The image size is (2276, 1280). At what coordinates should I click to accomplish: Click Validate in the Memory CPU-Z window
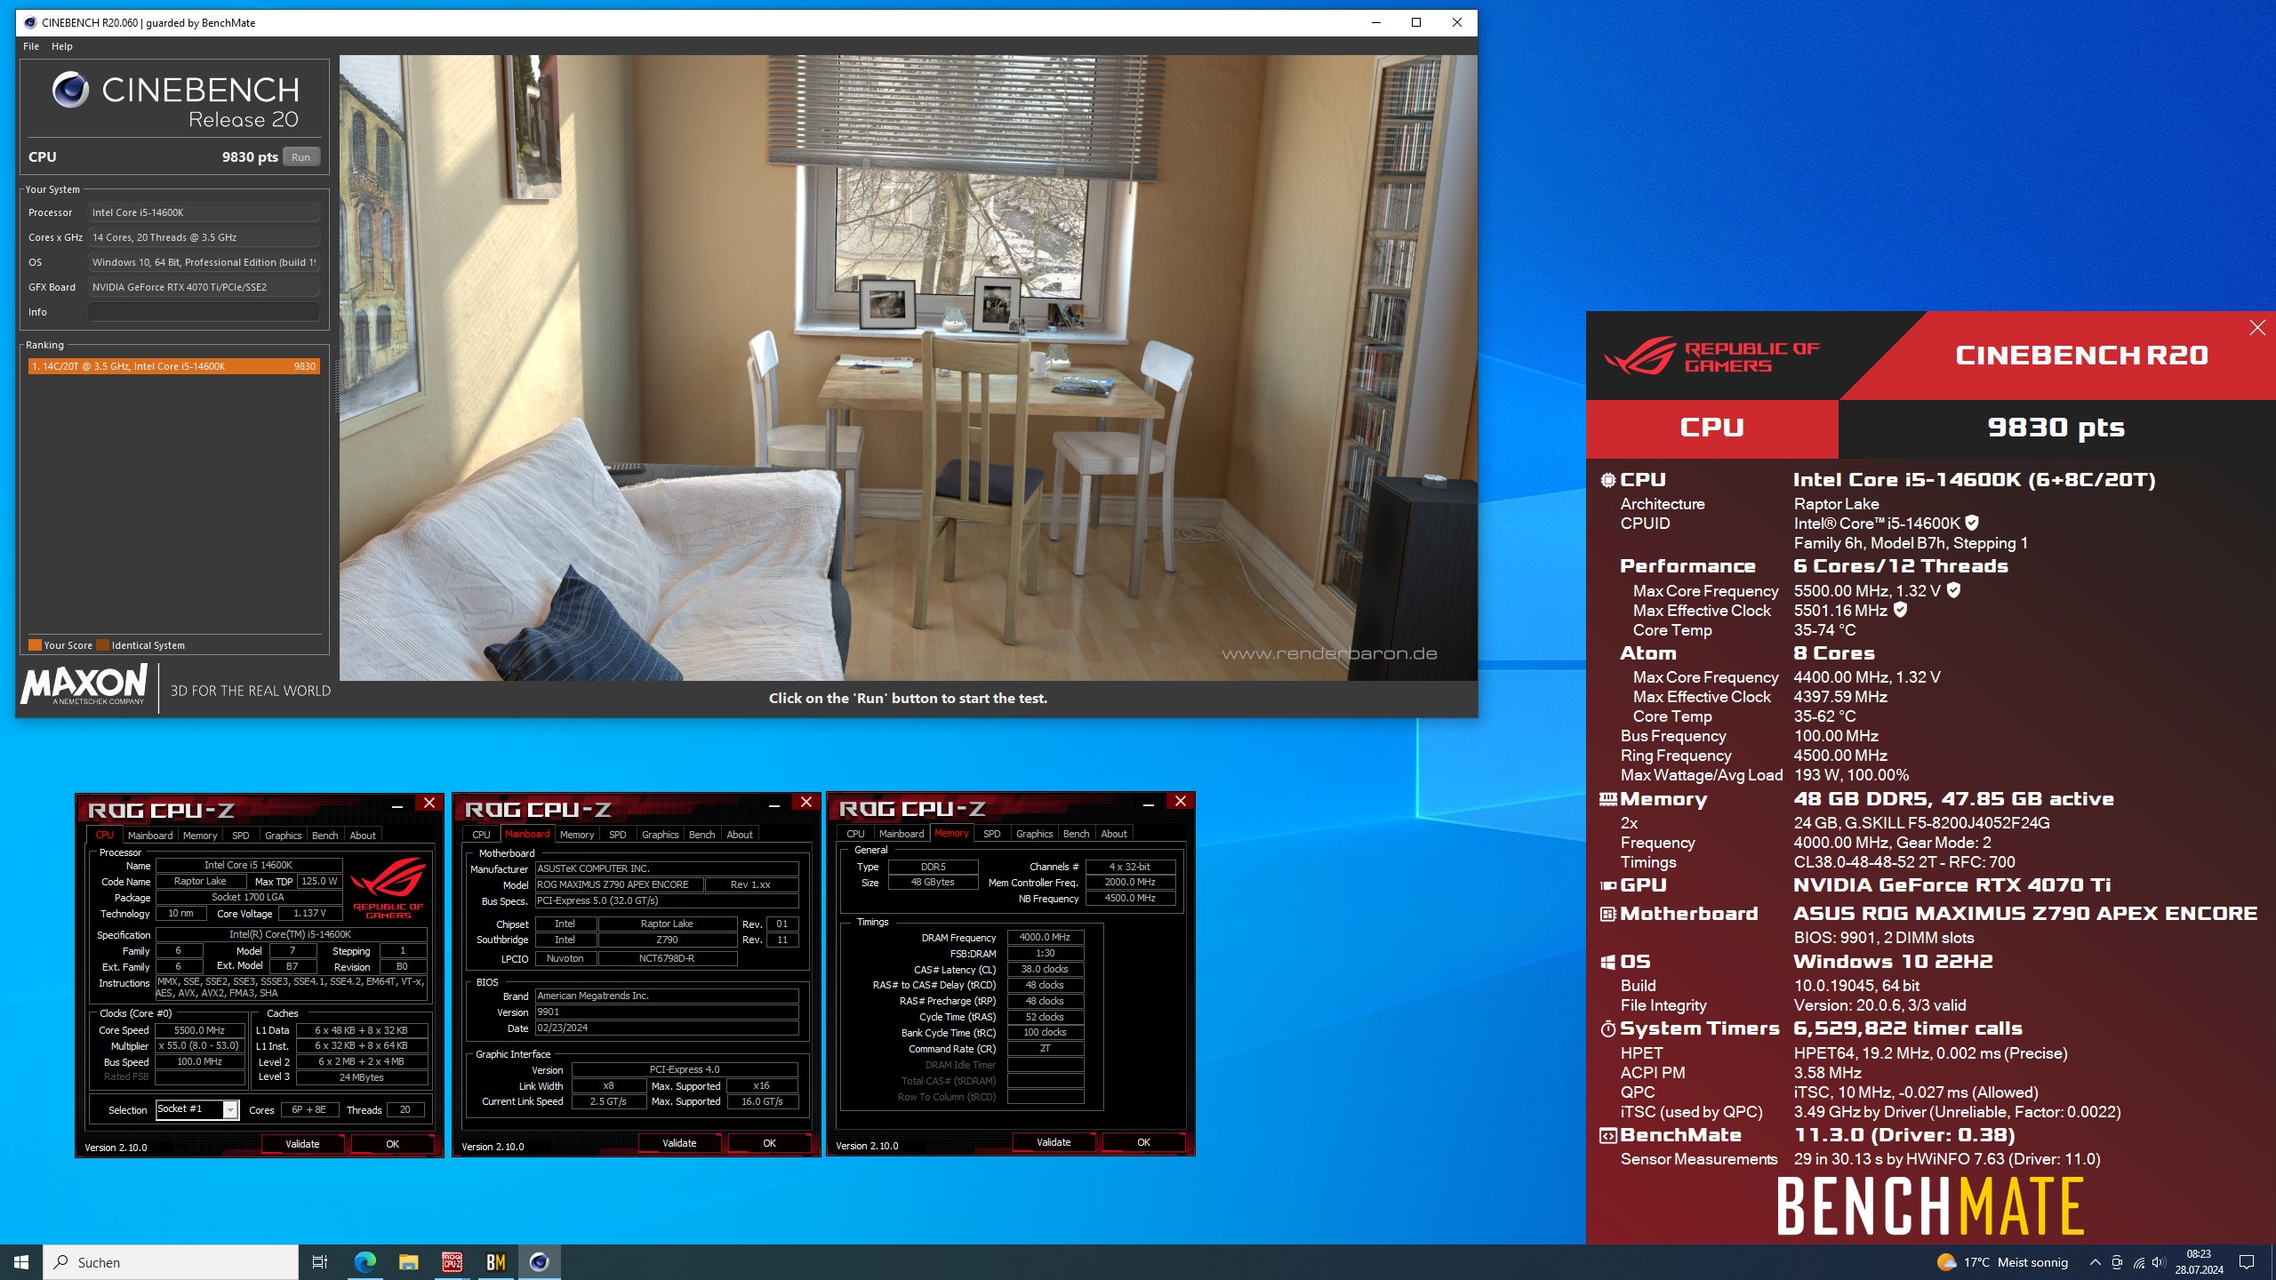point(1054,1142)
